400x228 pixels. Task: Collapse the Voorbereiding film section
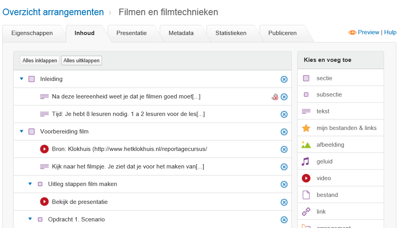[22, 132]
